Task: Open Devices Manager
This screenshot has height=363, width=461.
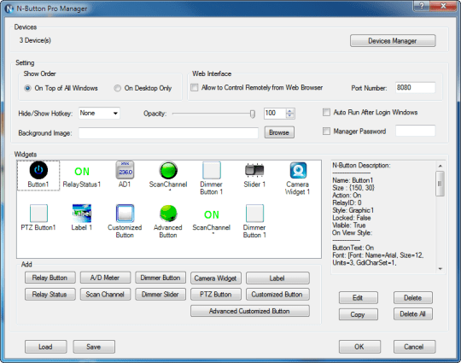Action: click(393, 41)
